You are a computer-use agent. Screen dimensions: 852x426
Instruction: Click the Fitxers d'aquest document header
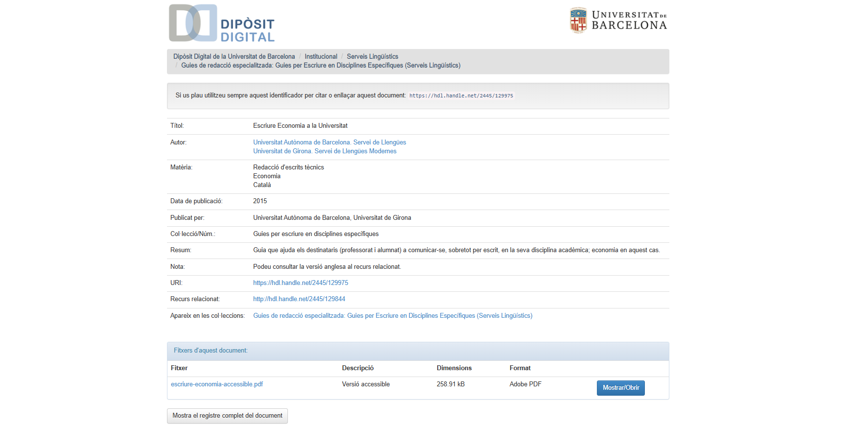click(x=211, y=351)
